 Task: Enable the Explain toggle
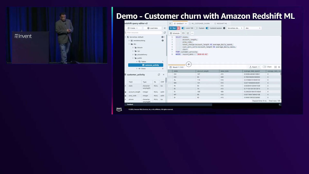(196, 28)
